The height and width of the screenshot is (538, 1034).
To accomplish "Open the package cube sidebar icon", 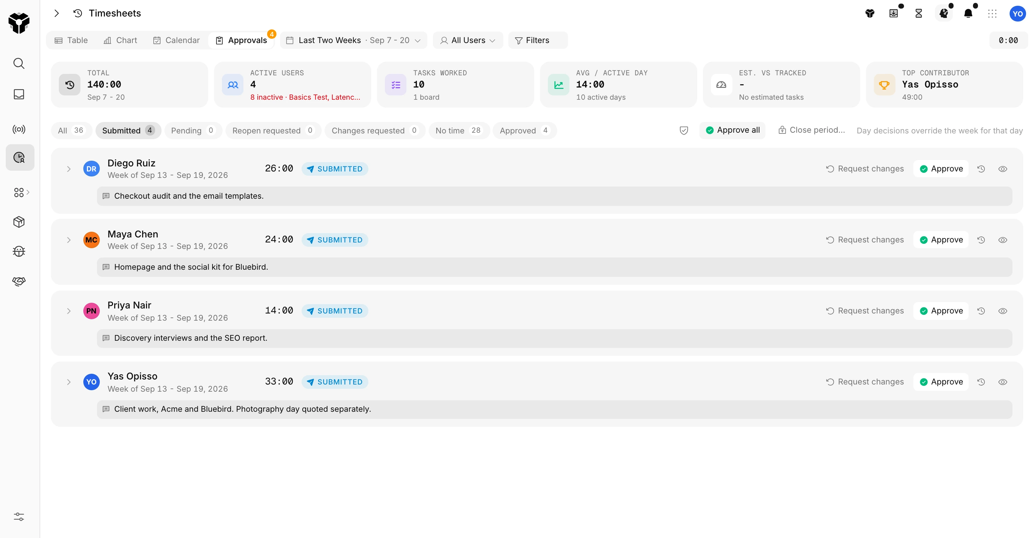I will (19, 222).
